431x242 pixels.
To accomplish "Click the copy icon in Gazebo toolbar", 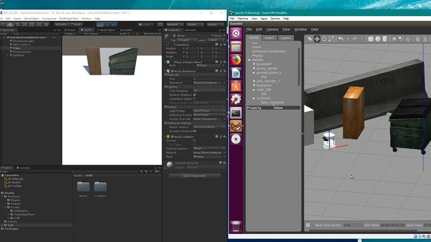I will pos(418,39).
